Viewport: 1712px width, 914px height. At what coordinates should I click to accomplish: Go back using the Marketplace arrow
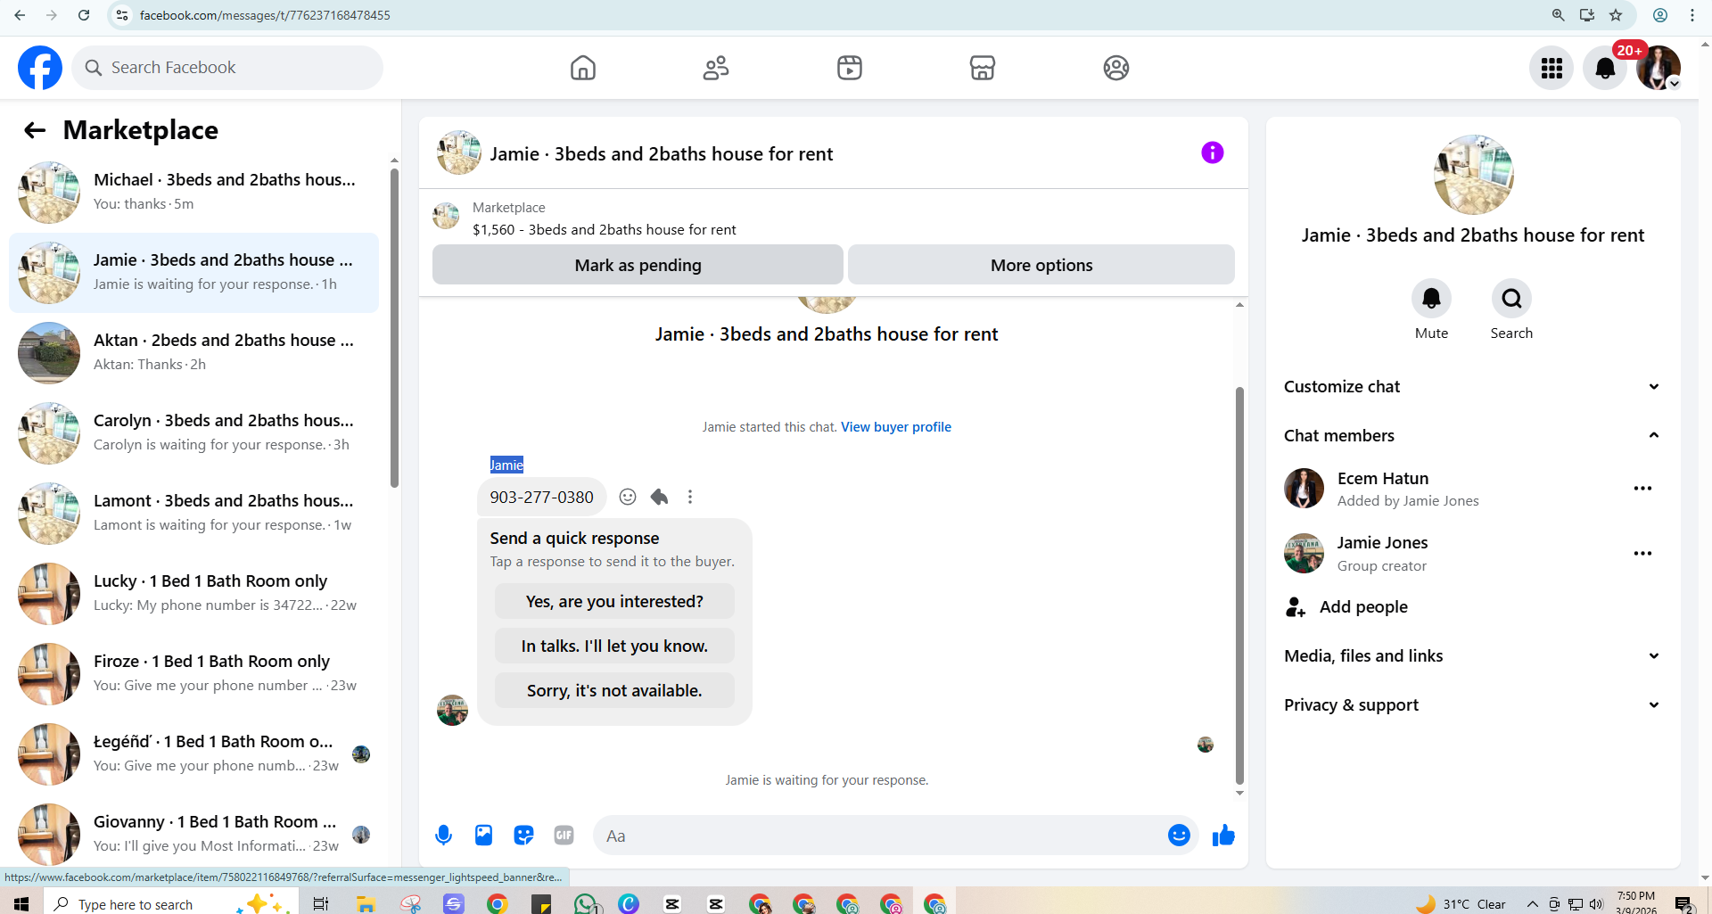(x=35, y=130)
